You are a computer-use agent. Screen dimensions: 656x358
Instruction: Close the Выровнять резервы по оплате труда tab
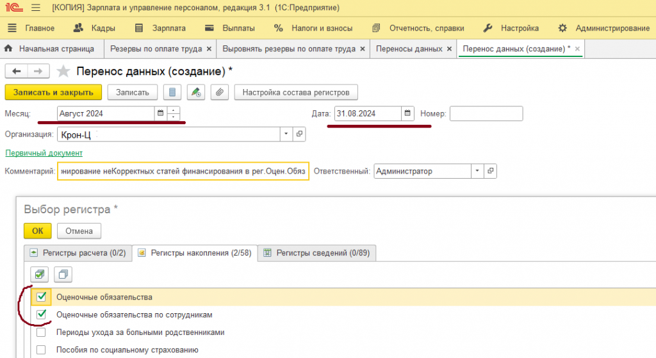(363, 49)
